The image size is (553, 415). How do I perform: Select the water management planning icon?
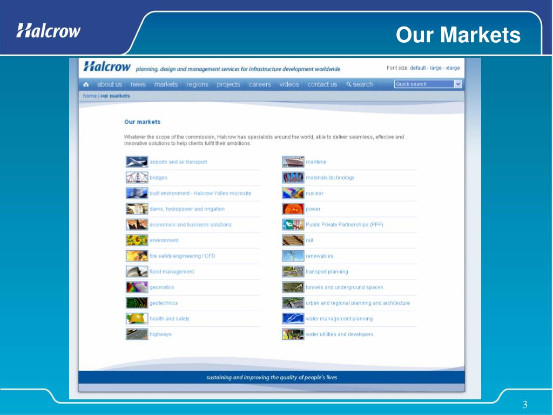293,319
